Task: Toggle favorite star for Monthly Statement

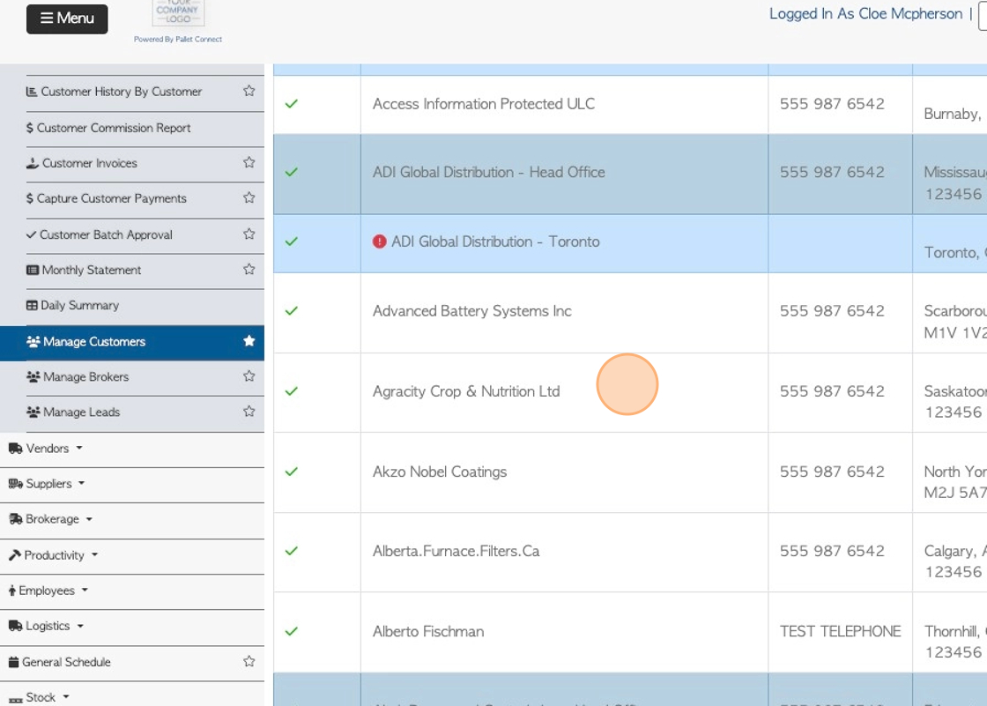Action: click(249, 269)
